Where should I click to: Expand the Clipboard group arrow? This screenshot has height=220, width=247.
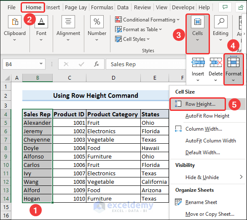14,40
